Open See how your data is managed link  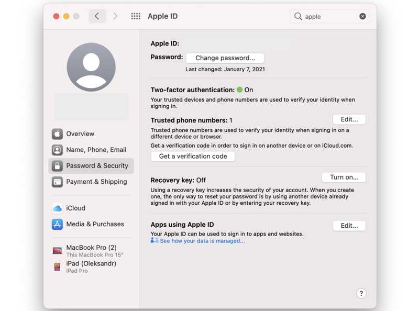[202, 241]
